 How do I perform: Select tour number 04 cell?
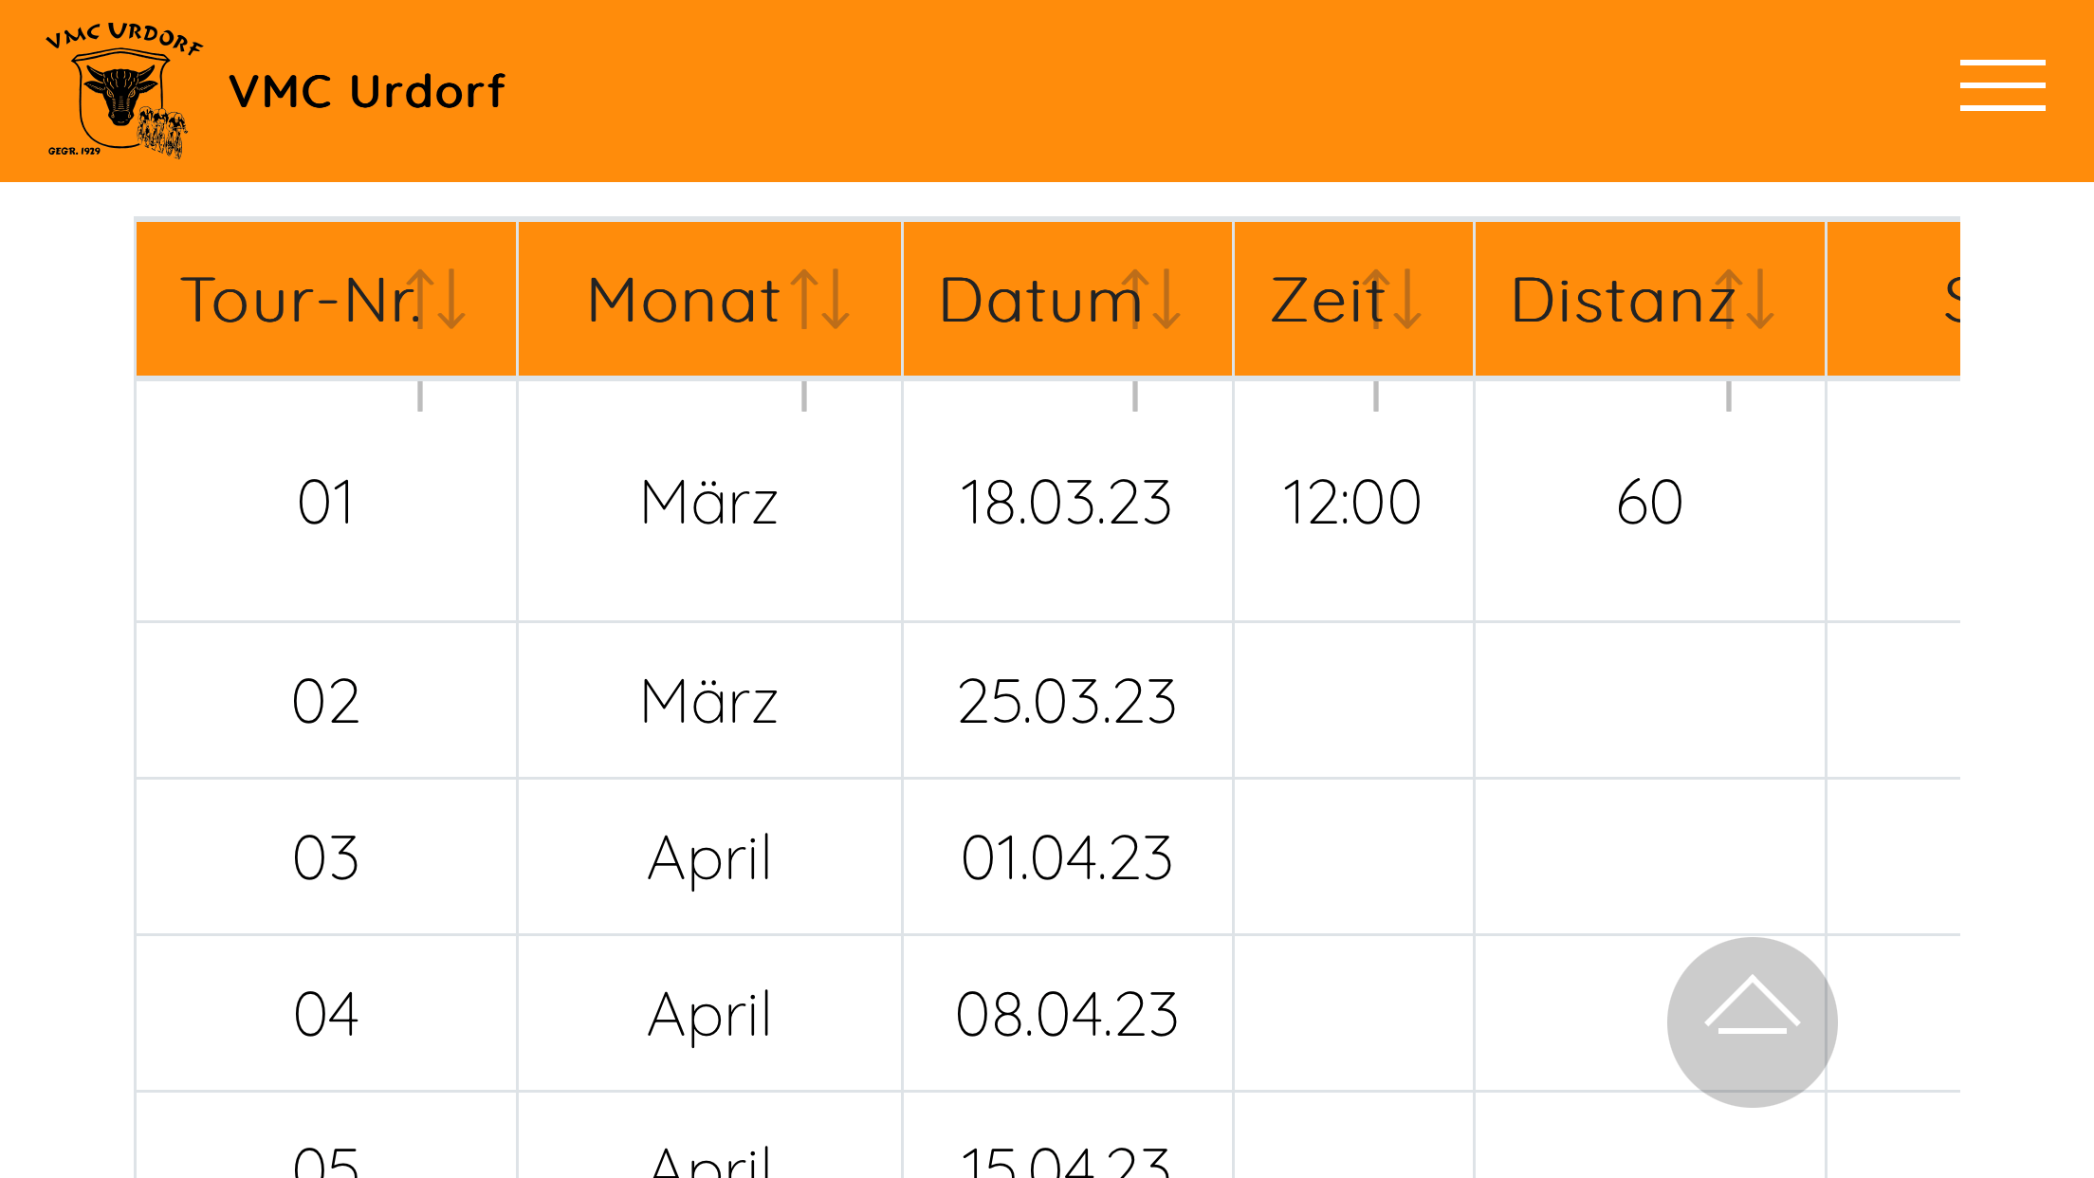325,1014
